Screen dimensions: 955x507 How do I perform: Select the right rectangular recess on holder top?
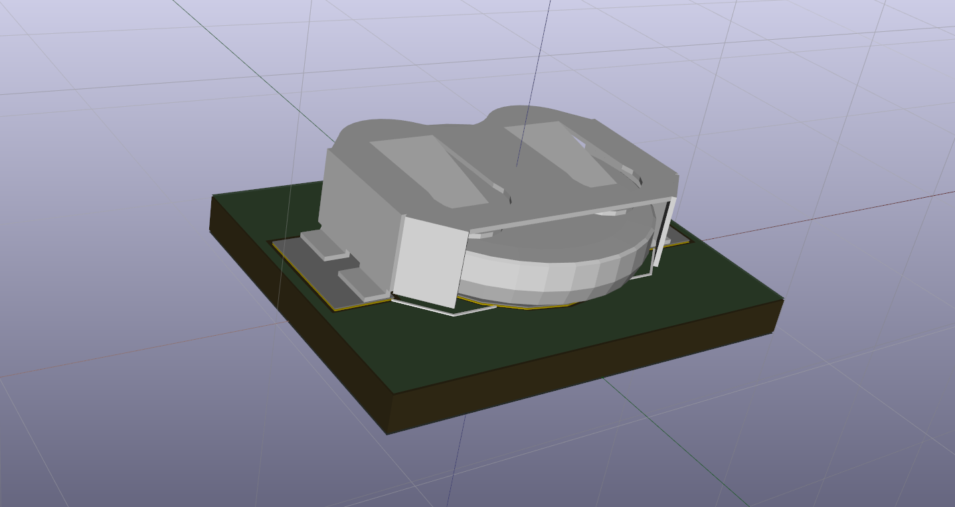tap(561, 153)
